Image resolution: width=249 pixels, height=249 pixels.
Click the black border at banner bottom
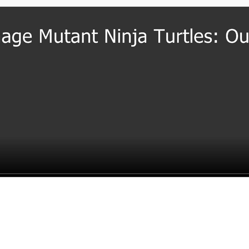(124, 176)
